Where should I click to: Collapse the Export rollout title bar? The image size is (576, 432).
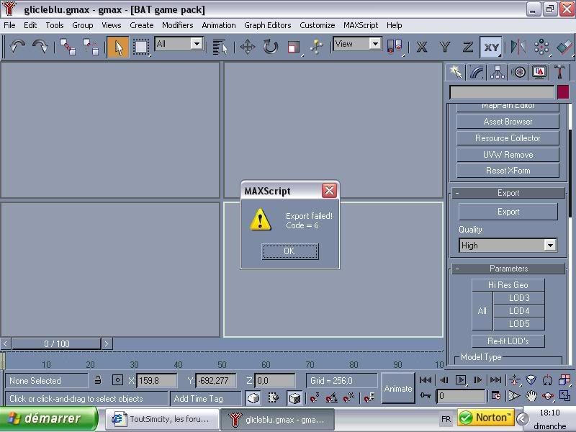(508, 193)
